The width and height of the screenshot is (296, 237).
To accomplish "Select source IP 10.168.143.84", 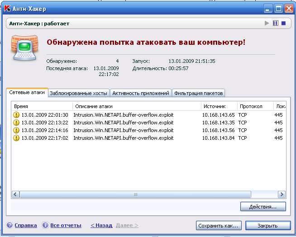I will tap(218, 138).
